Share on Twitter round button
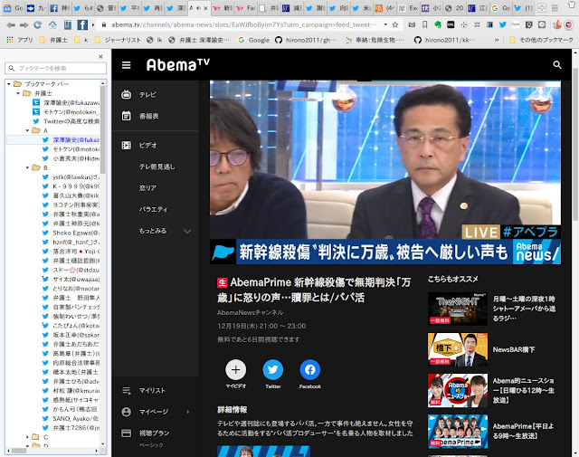Image resolution: width=579 pixels, height=457 pixels. pos(273,369)
